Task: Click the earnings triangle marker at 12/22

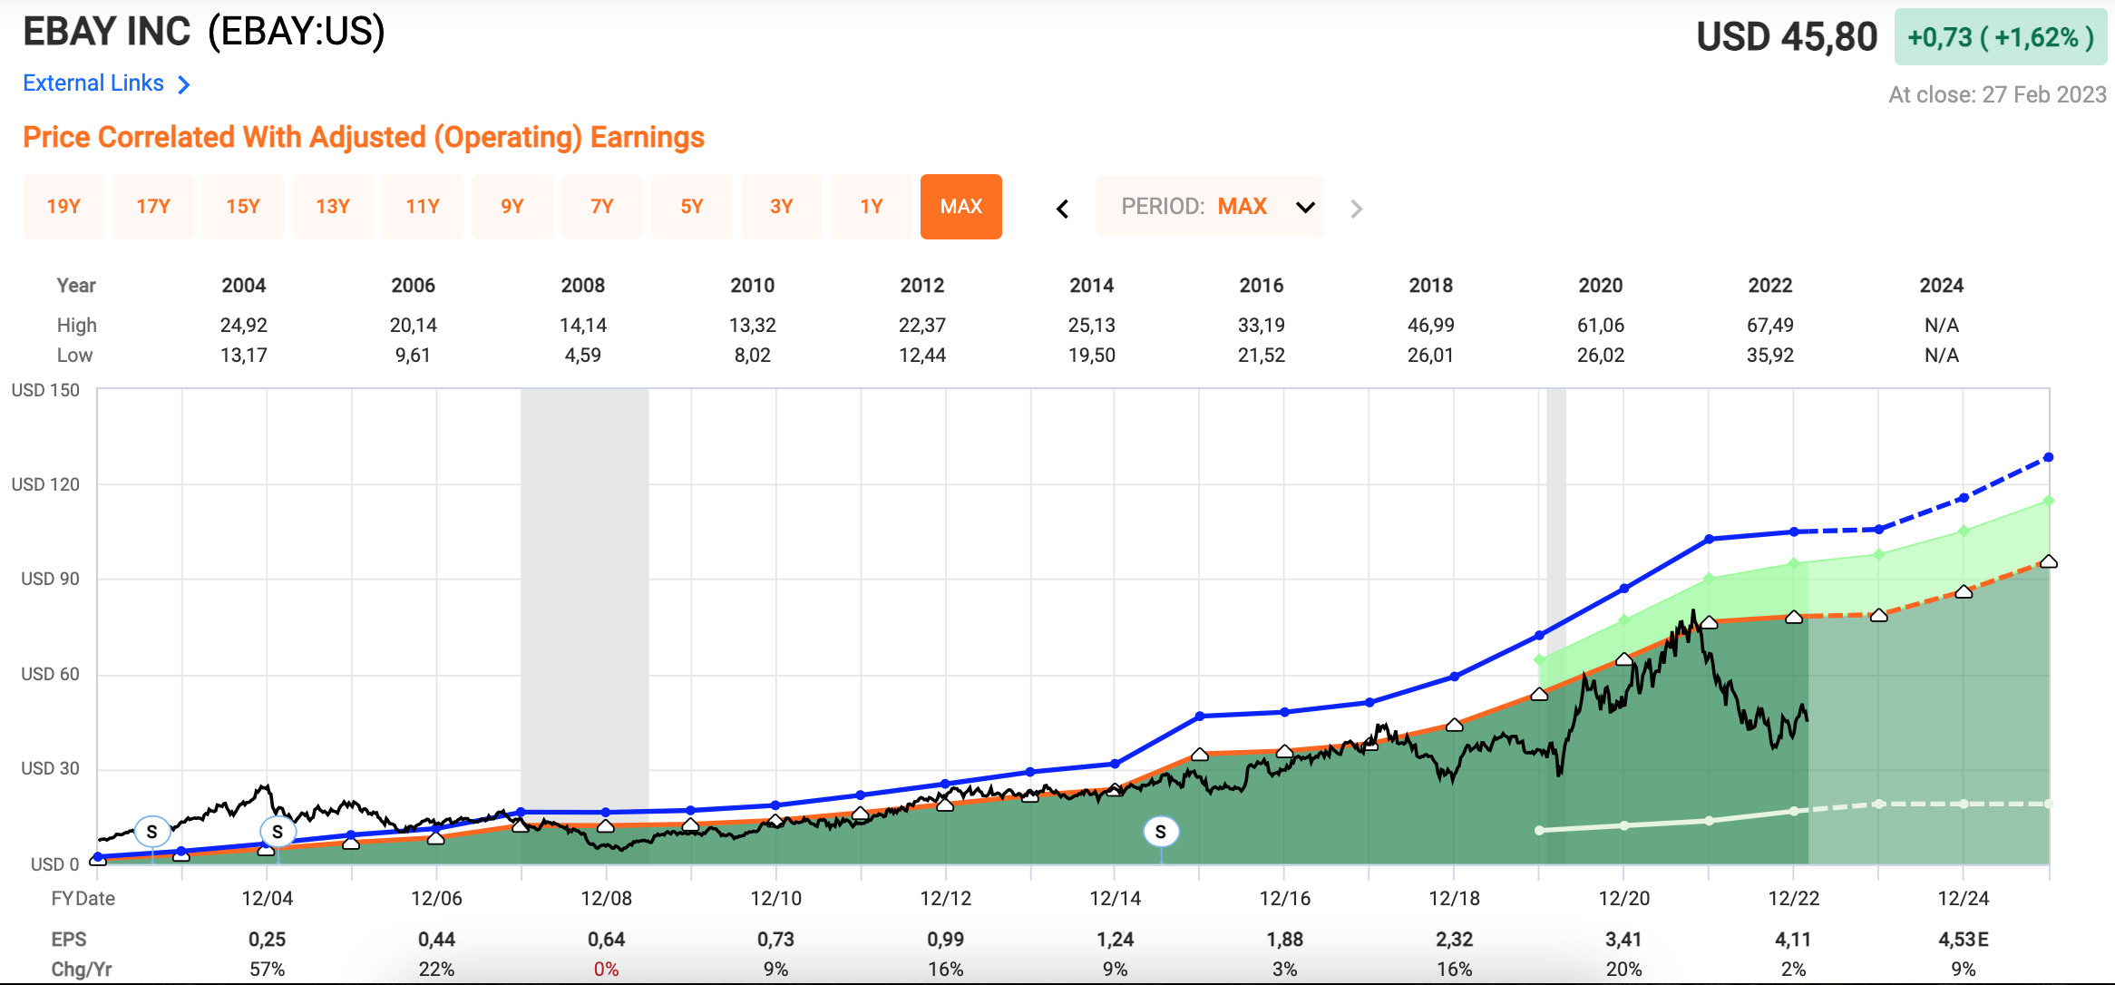Action: (1794, 617)
